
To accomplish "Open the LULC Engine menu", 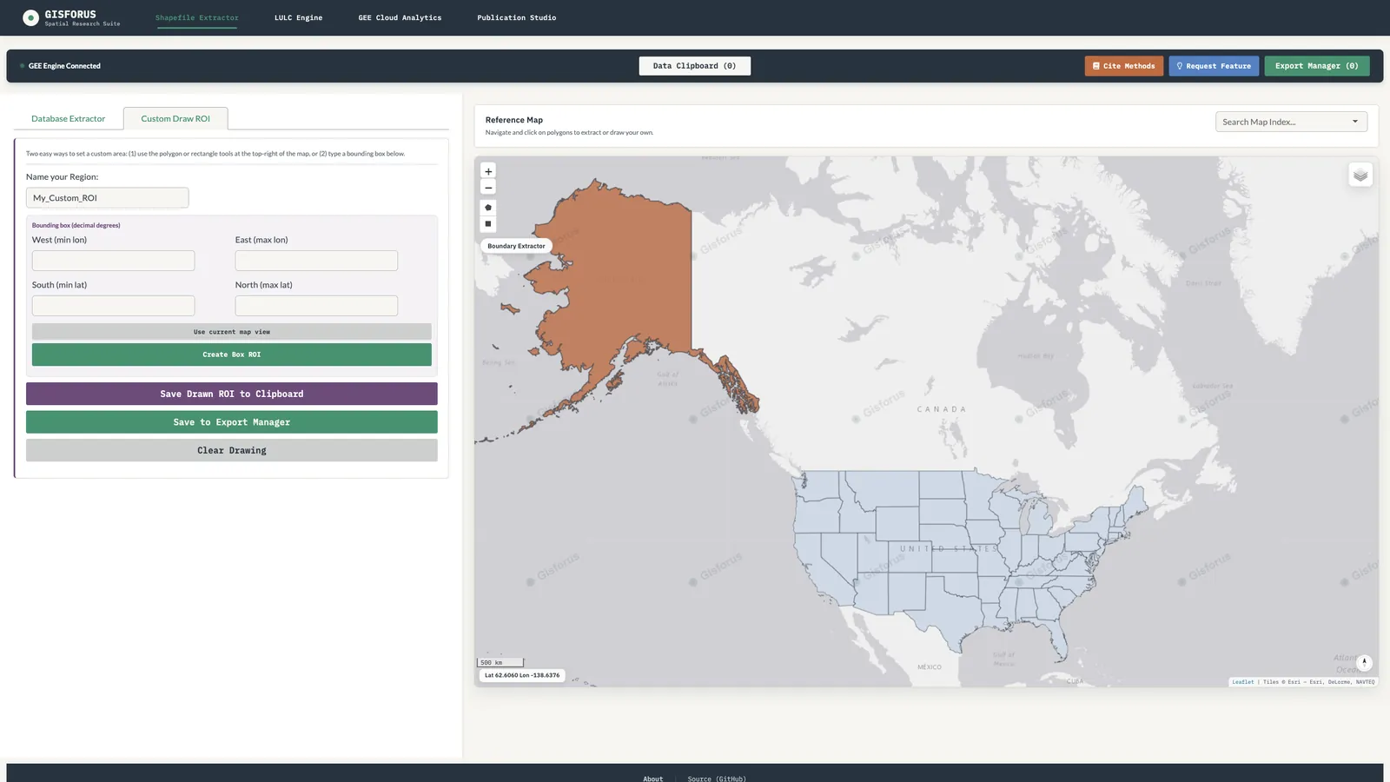I will pos(298,17).
